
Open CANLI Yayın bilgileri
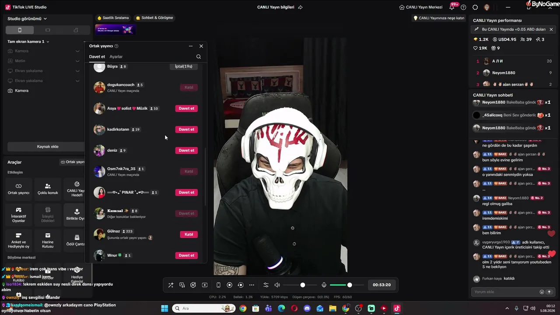276,7
